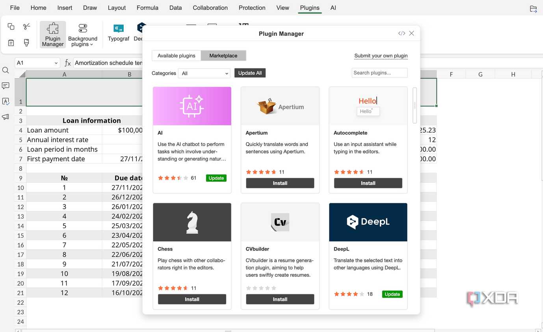543x332 pixels.
Task: Click the Loan information cell
Action: tap(91, 120)
